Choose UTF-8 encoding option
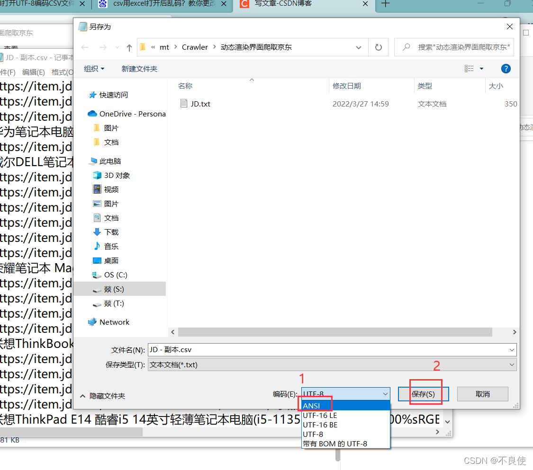Image resolution: width=533 pixels, height=470 pixels. pyautogui.click(x=346, y=435)
